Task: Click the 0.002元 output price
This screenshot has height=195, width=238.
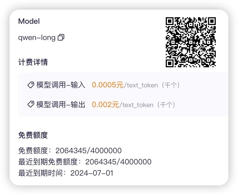Action: click(x=105, y=104)
